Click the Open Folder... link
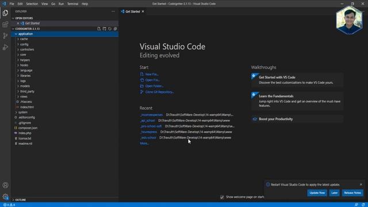 [x=154, y=86]
